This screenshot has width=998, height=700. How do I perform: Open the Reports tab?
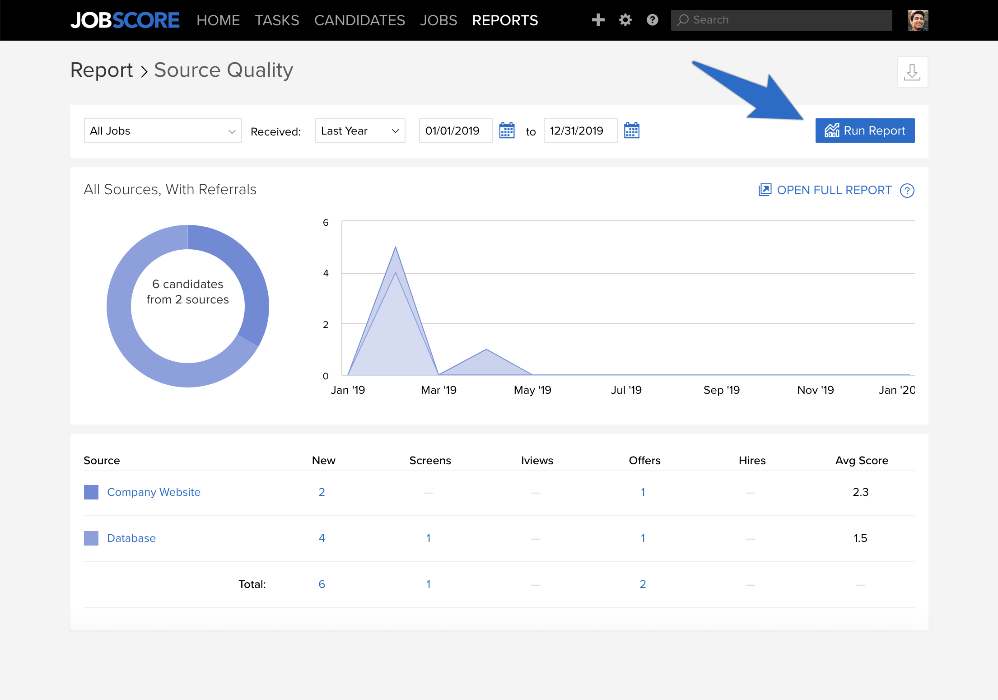coord(505,20)
